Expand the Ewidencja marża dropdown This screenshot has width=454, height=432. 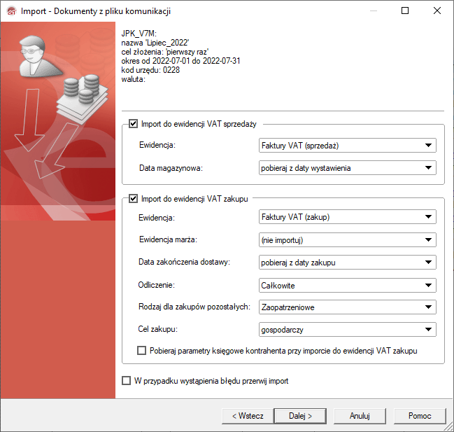click(x=348, y=239)
